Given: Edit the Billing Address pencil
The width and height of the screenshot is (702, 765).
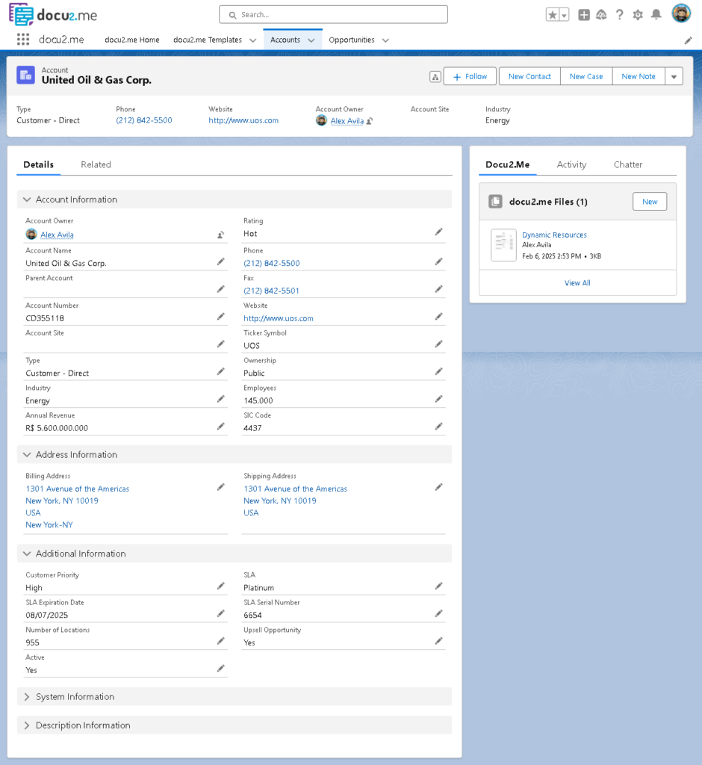Looking at the screenshot, I should [220, 487].
